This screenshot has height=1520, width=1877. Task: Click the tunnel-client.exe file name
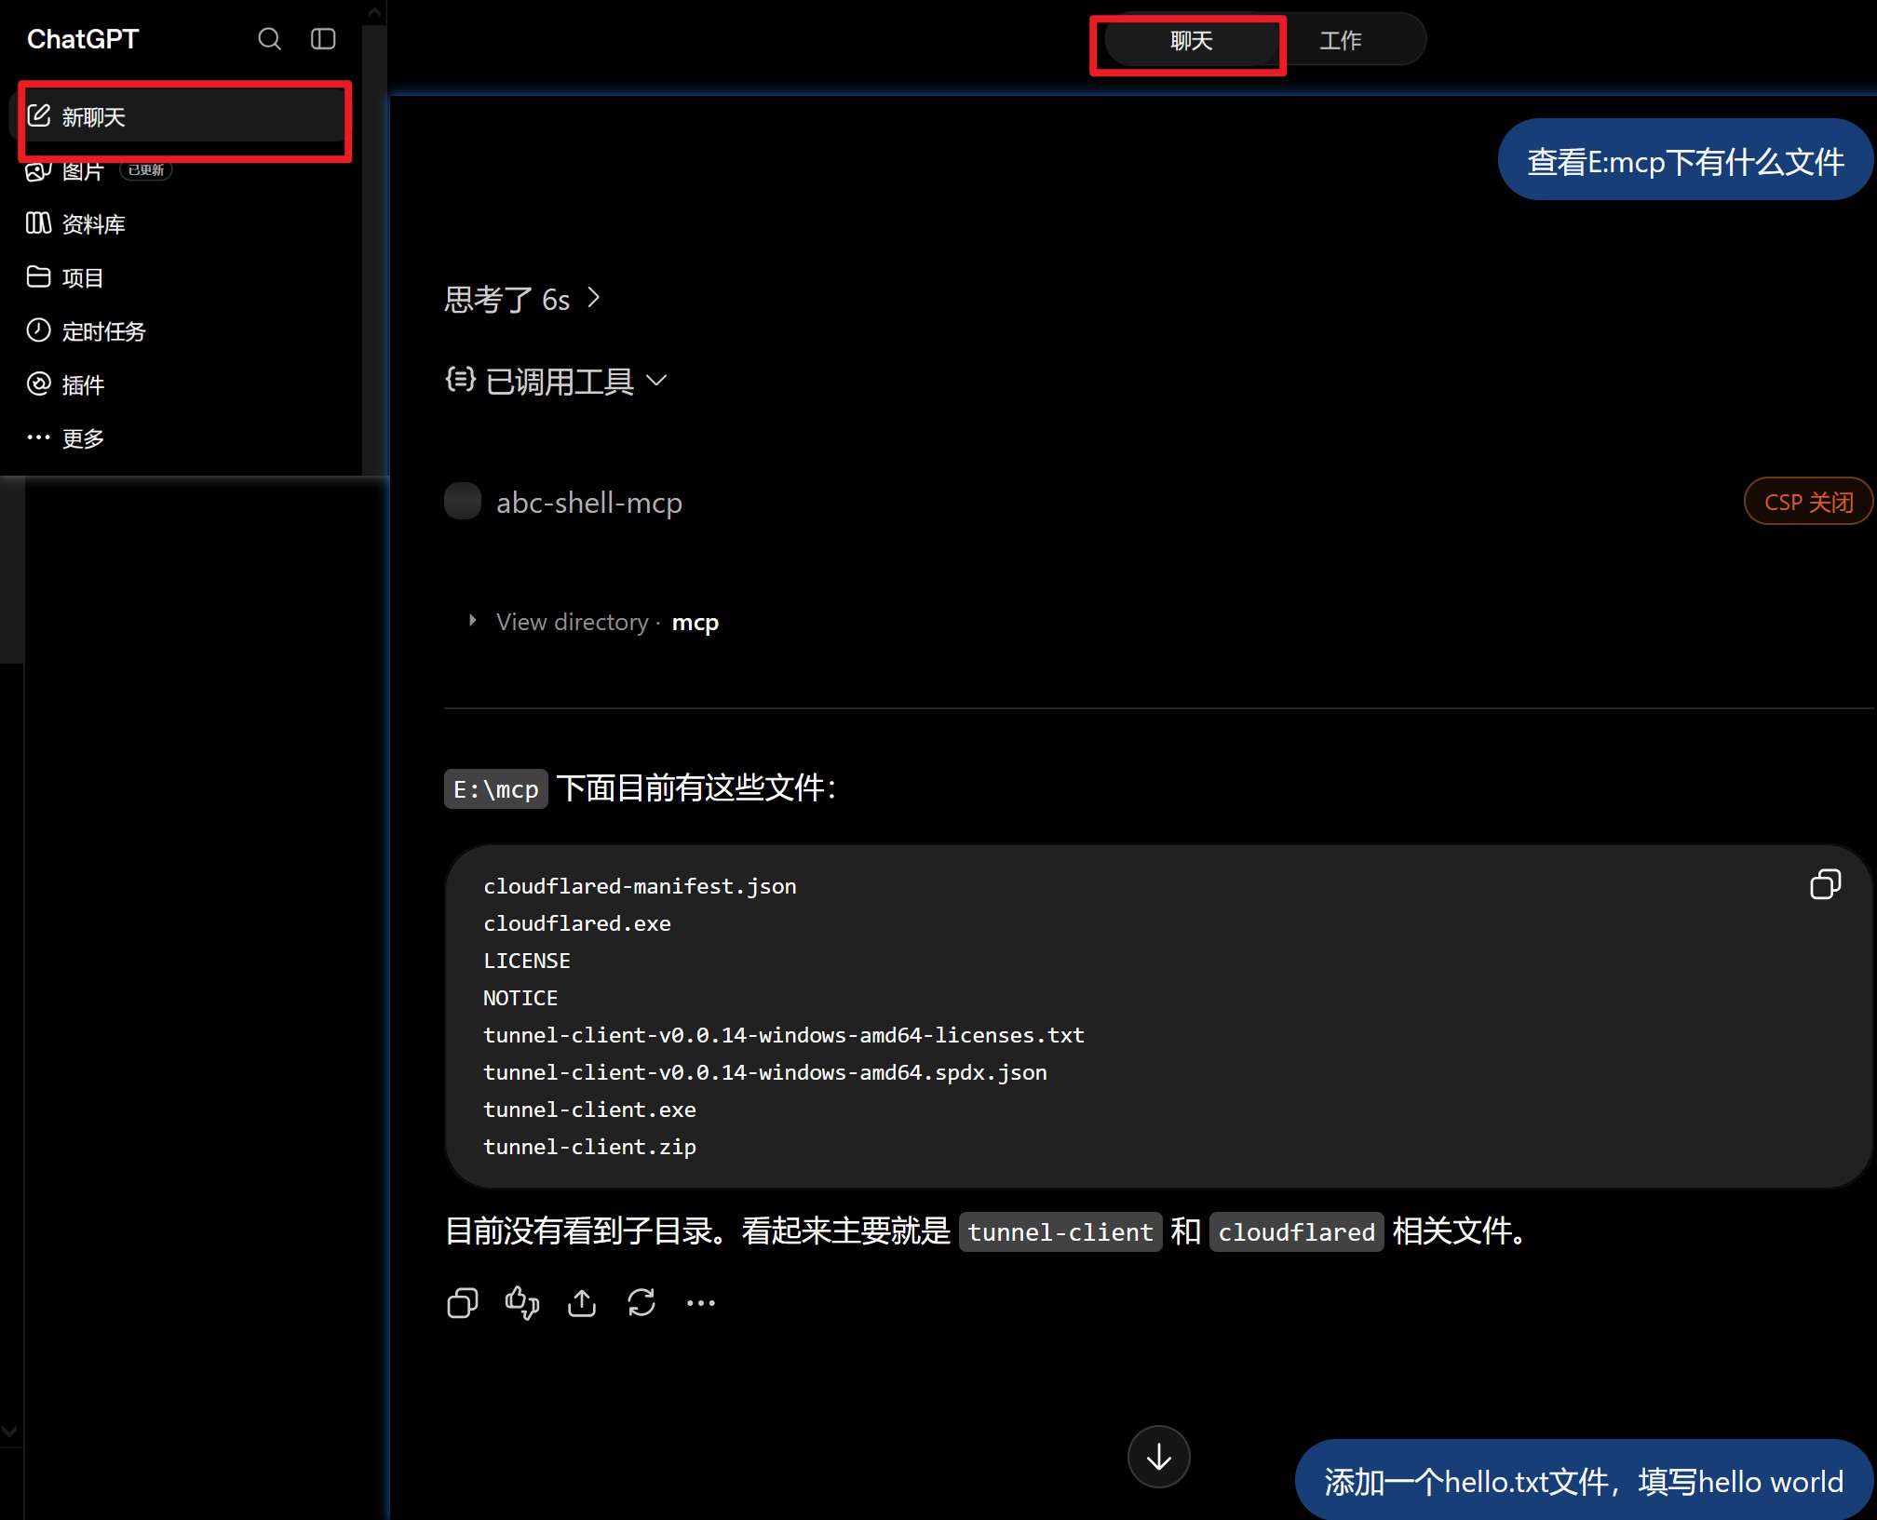[x=589, y=1110]
